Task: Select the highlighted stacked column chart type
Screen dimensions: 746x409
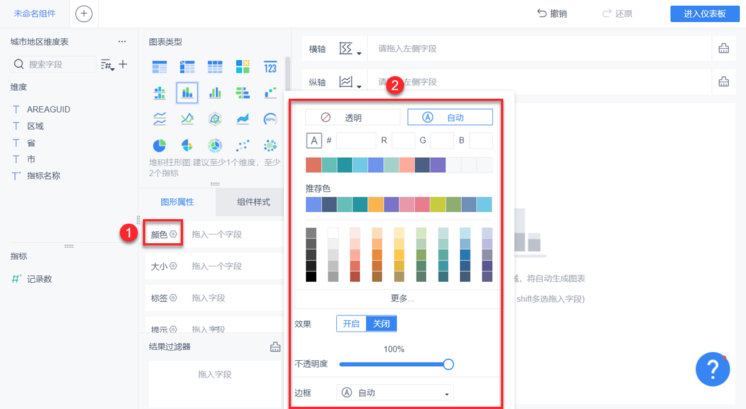Action: tap(187, 92)
